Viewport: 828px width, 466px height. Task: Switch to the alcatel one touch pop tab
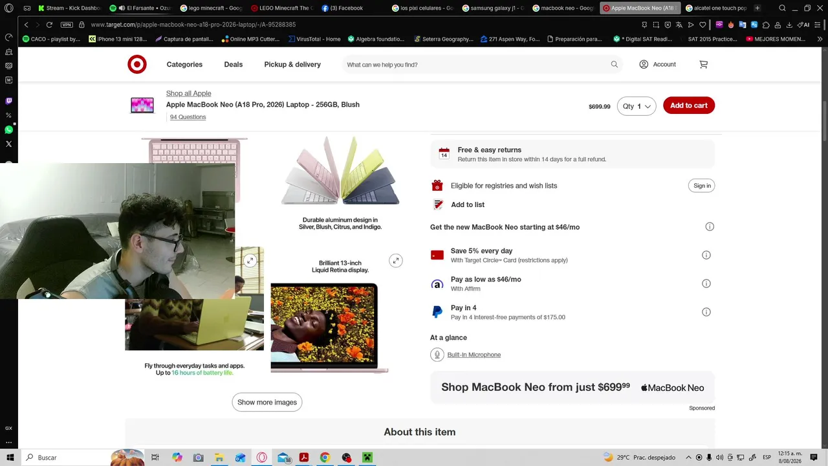716,8
